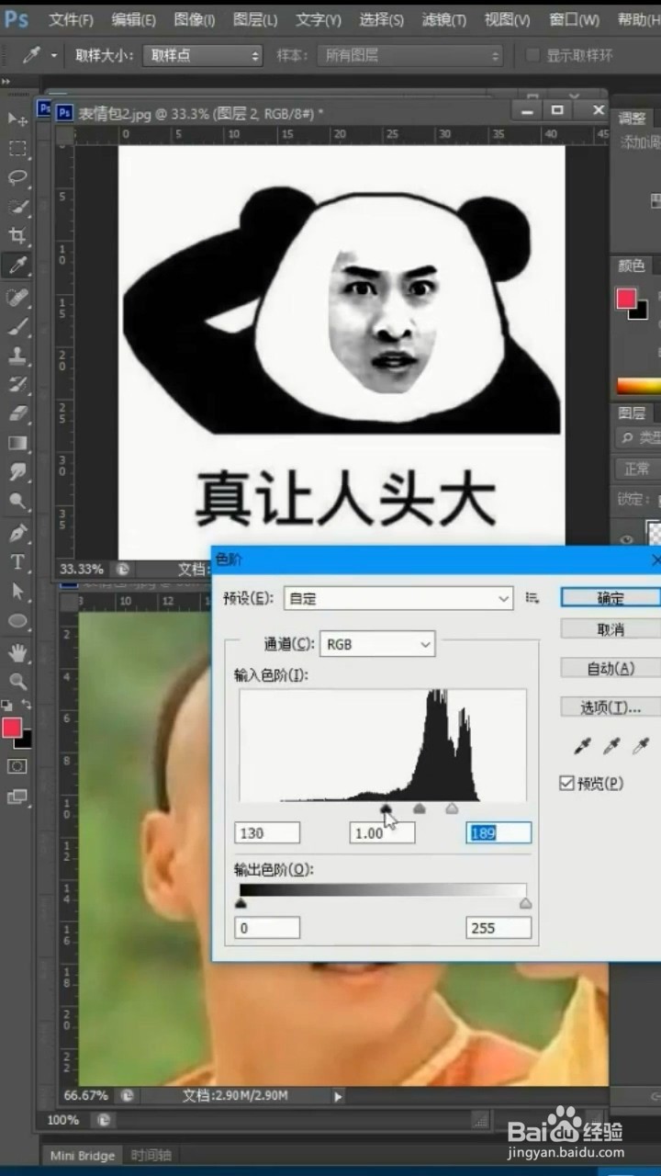Select the Ellipse shape tool
The height and width of the screenshot is (1176, 661).
(x=17, y=621)
